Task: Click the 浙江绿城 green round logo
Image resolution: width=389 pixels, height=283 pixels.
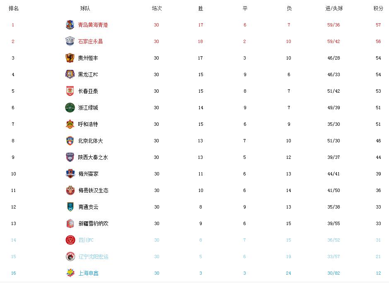Action: 70,108
